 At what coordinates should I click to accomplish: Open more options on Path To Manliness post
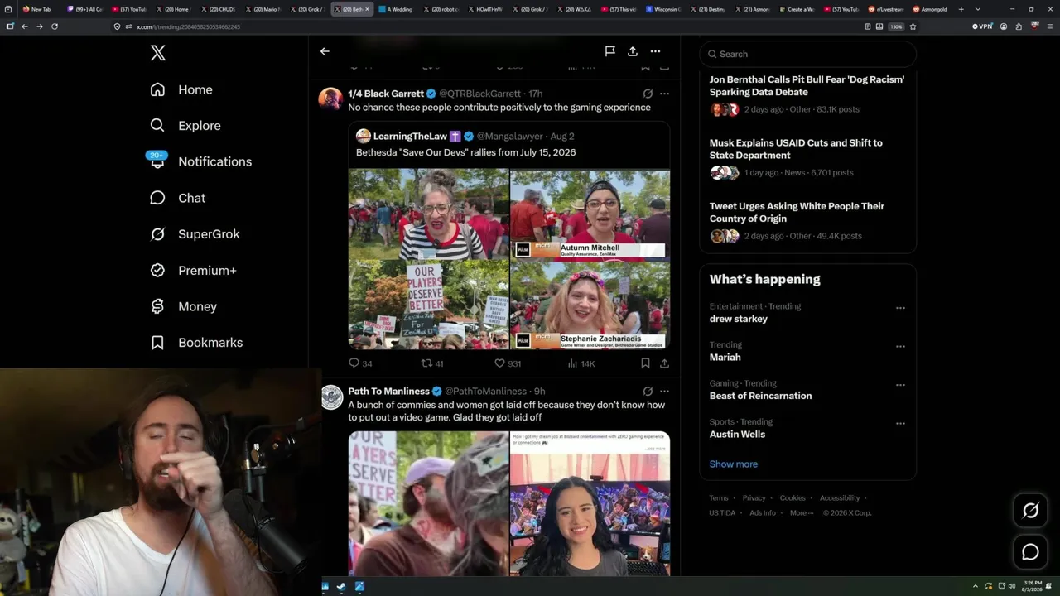click(664, 392)
